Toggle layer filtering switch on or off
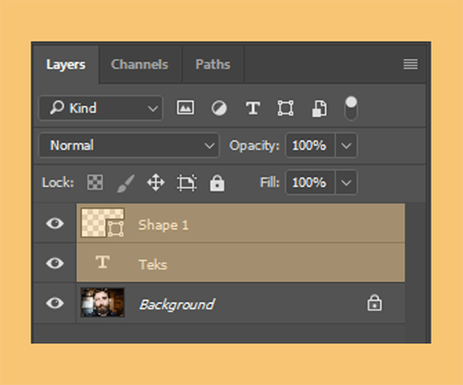 coord(351,108)
